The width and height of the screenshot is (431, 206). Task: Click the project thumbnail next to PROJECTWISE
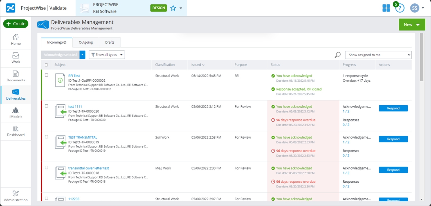pyautogui.click(x=84, y=8)
